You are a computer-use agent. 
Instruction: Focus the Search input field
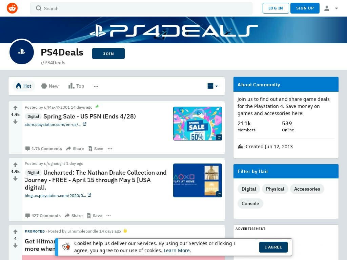tap(141, 8)
